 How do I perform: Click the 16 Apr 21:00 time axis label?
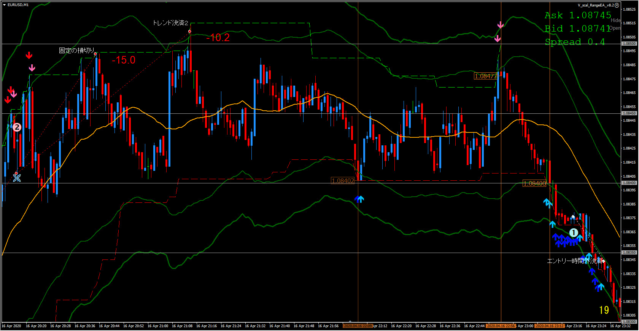pyautogui.click(x=158, y=326)
